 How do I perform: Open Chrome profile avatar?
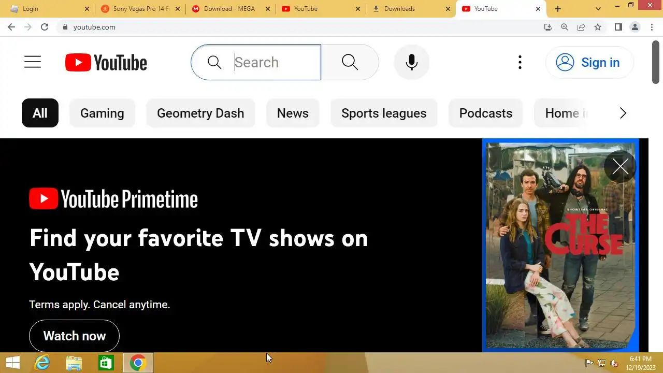click(x=635, y=27)
